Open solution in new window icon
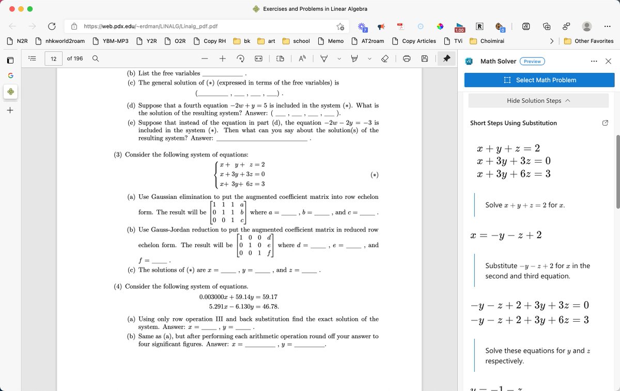 click(x=605, y=123)
